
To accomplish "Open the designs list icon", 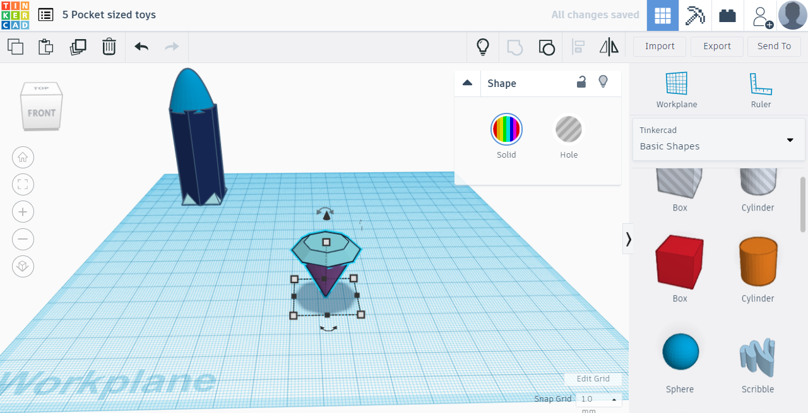I will click(45, 15).
